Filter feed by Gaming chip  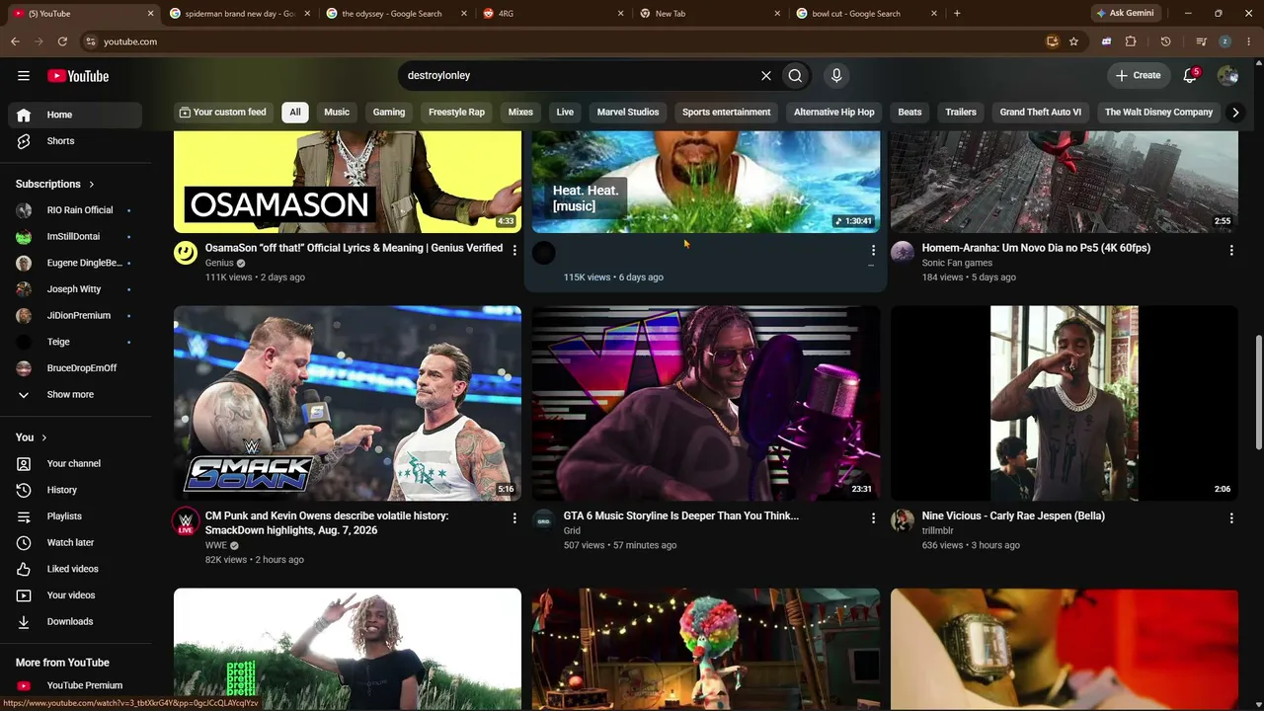coord(389,112)
